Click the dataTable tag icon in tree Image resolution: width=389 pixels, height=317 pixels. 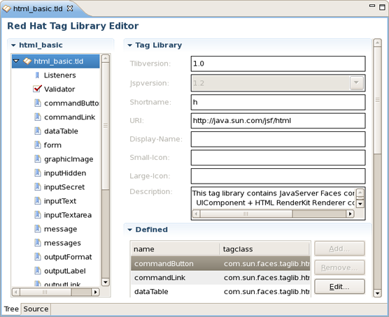pyautogui.click(x=38, y=131)
